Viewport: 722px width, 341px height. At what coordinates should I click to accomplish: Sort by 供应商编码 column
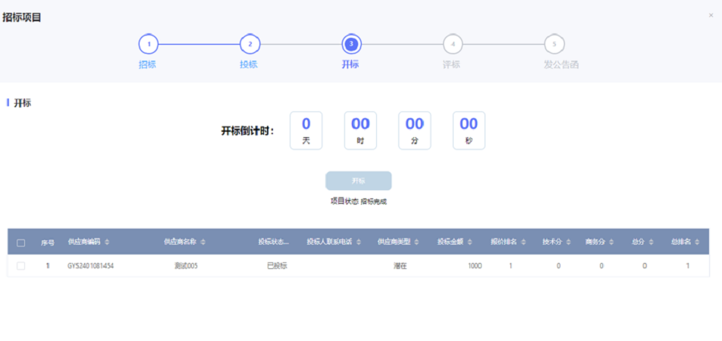(x=107, y=242)
